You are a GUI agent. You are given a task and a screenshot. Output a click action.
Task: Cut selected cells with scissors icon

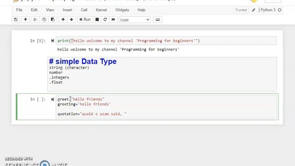click(35, 19)
